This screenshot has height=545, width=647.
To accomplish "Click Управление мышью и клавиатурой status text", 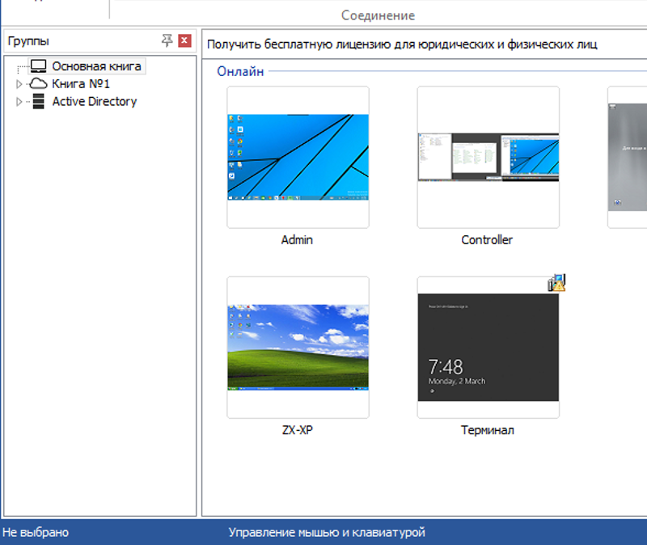I will [x=327, y=532].
